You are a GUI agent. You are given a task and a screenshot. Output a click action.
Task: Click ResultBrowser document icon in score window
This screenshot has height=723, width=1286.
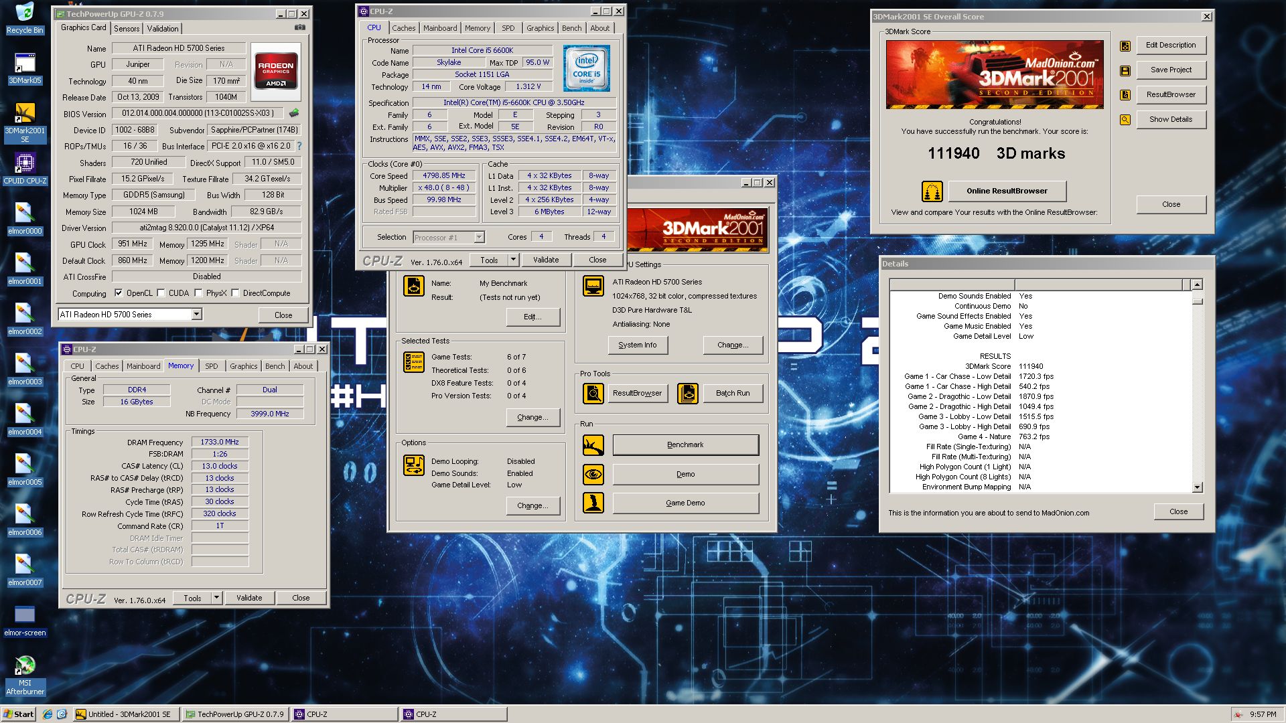1125,95
